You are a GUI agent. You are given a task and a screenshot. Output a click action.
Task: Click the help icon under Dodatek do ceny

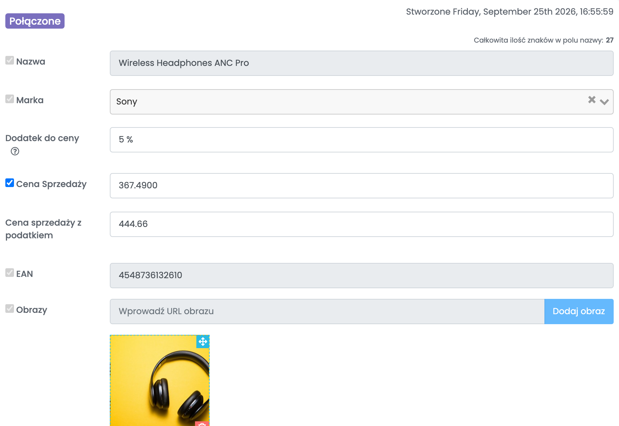point(15,151)
